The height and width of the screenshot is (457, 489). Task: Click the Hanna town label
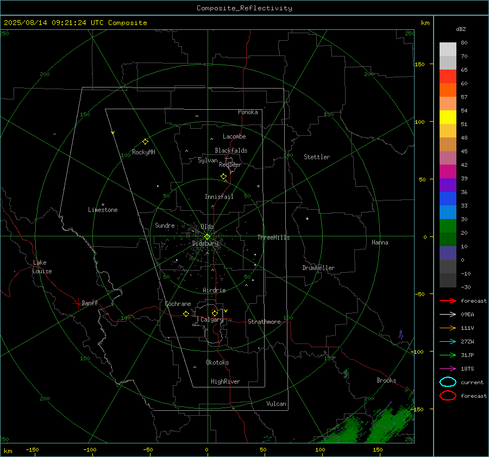click(x=380, y=242)
